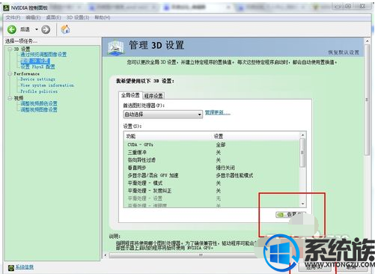
Task: Select 调整视频图像设置 tree item
Action: (39, 109)
